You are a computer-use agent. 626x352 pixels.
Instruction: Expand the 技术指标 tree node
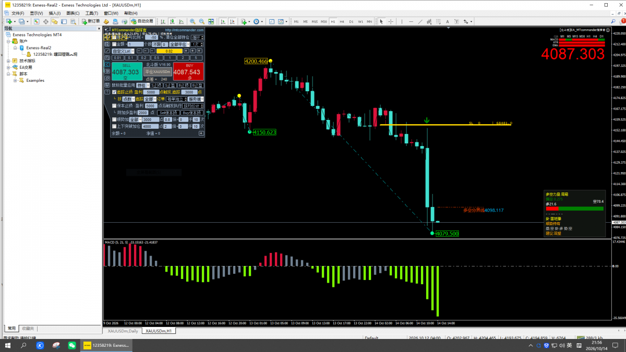(8, 60)
